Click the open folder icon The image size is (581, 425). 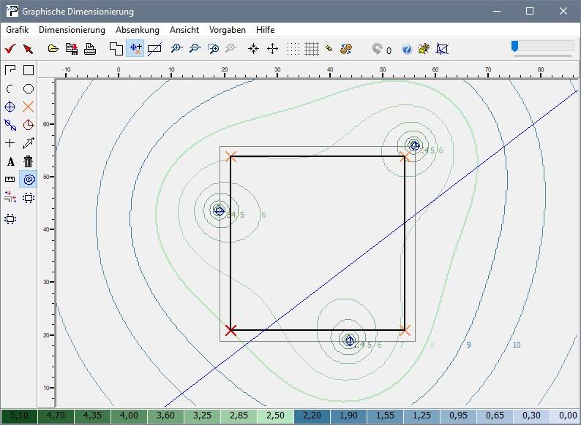(x=53, y=49)
